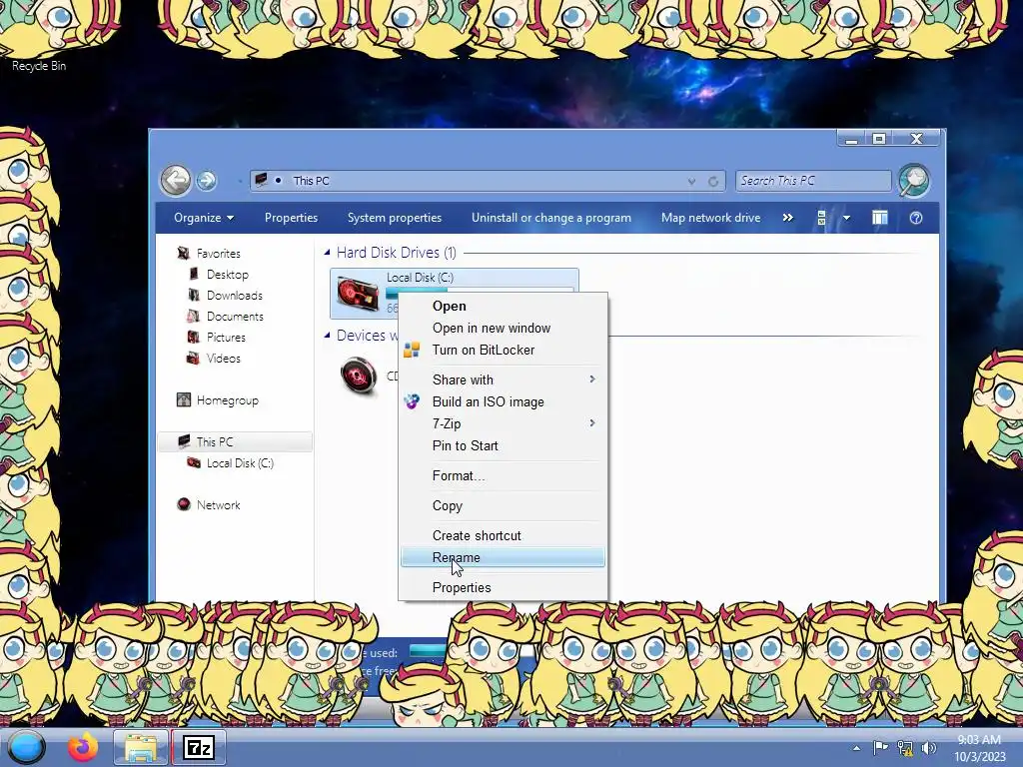
Task: Expand the 7-Zip submenu
Action: click(503, 423)
